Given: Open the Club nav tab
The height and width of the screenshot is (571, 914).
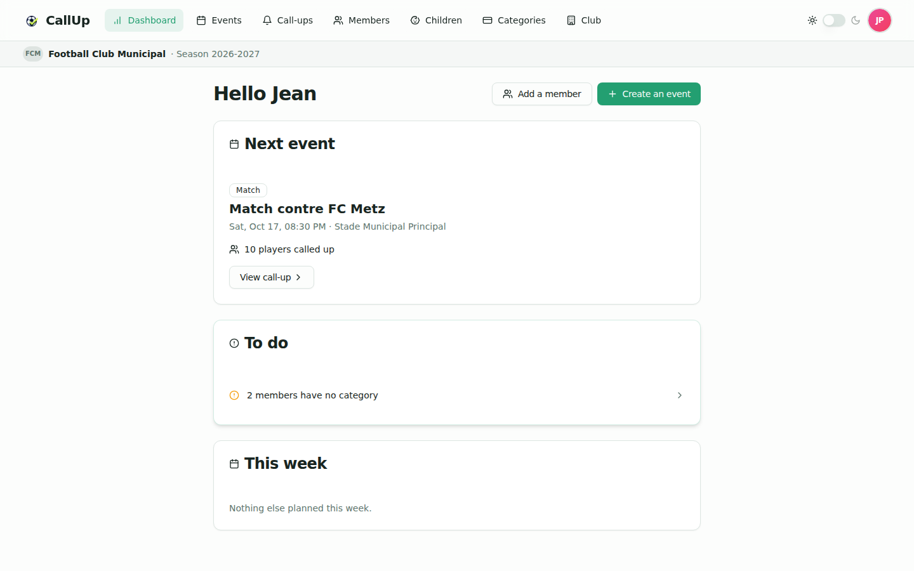Looking at the screenshot, I should tap(583, 20).
